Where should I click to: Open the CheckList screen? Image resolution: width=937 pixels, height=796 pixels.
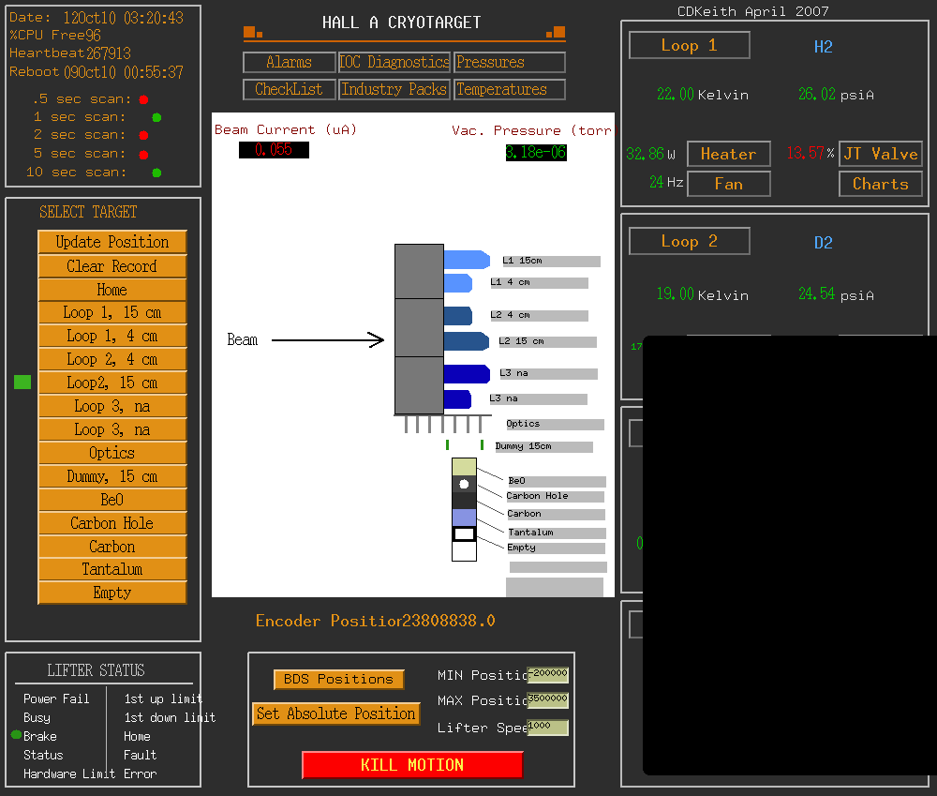point(290,89)
